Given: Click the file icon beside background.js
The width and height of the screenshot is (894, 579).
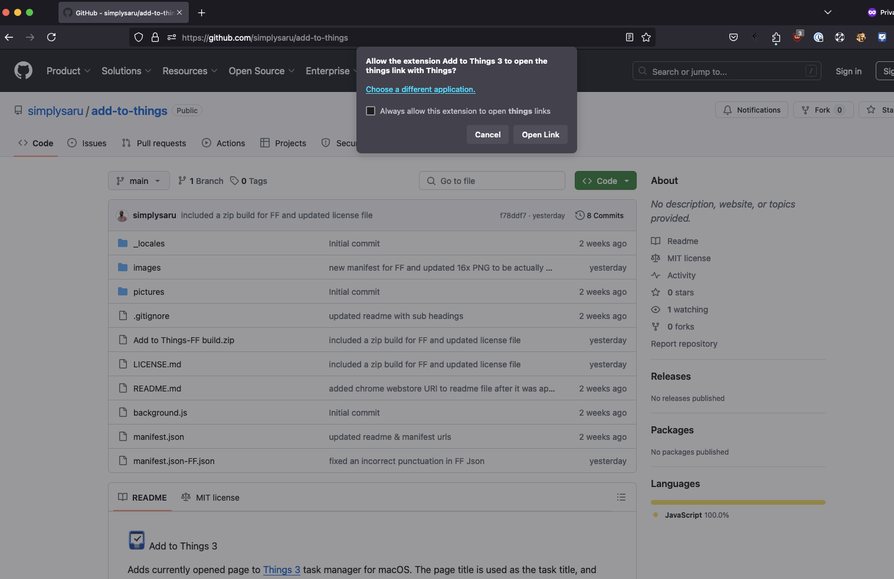Looking at the screenshot, I should [x=123, y=412].
